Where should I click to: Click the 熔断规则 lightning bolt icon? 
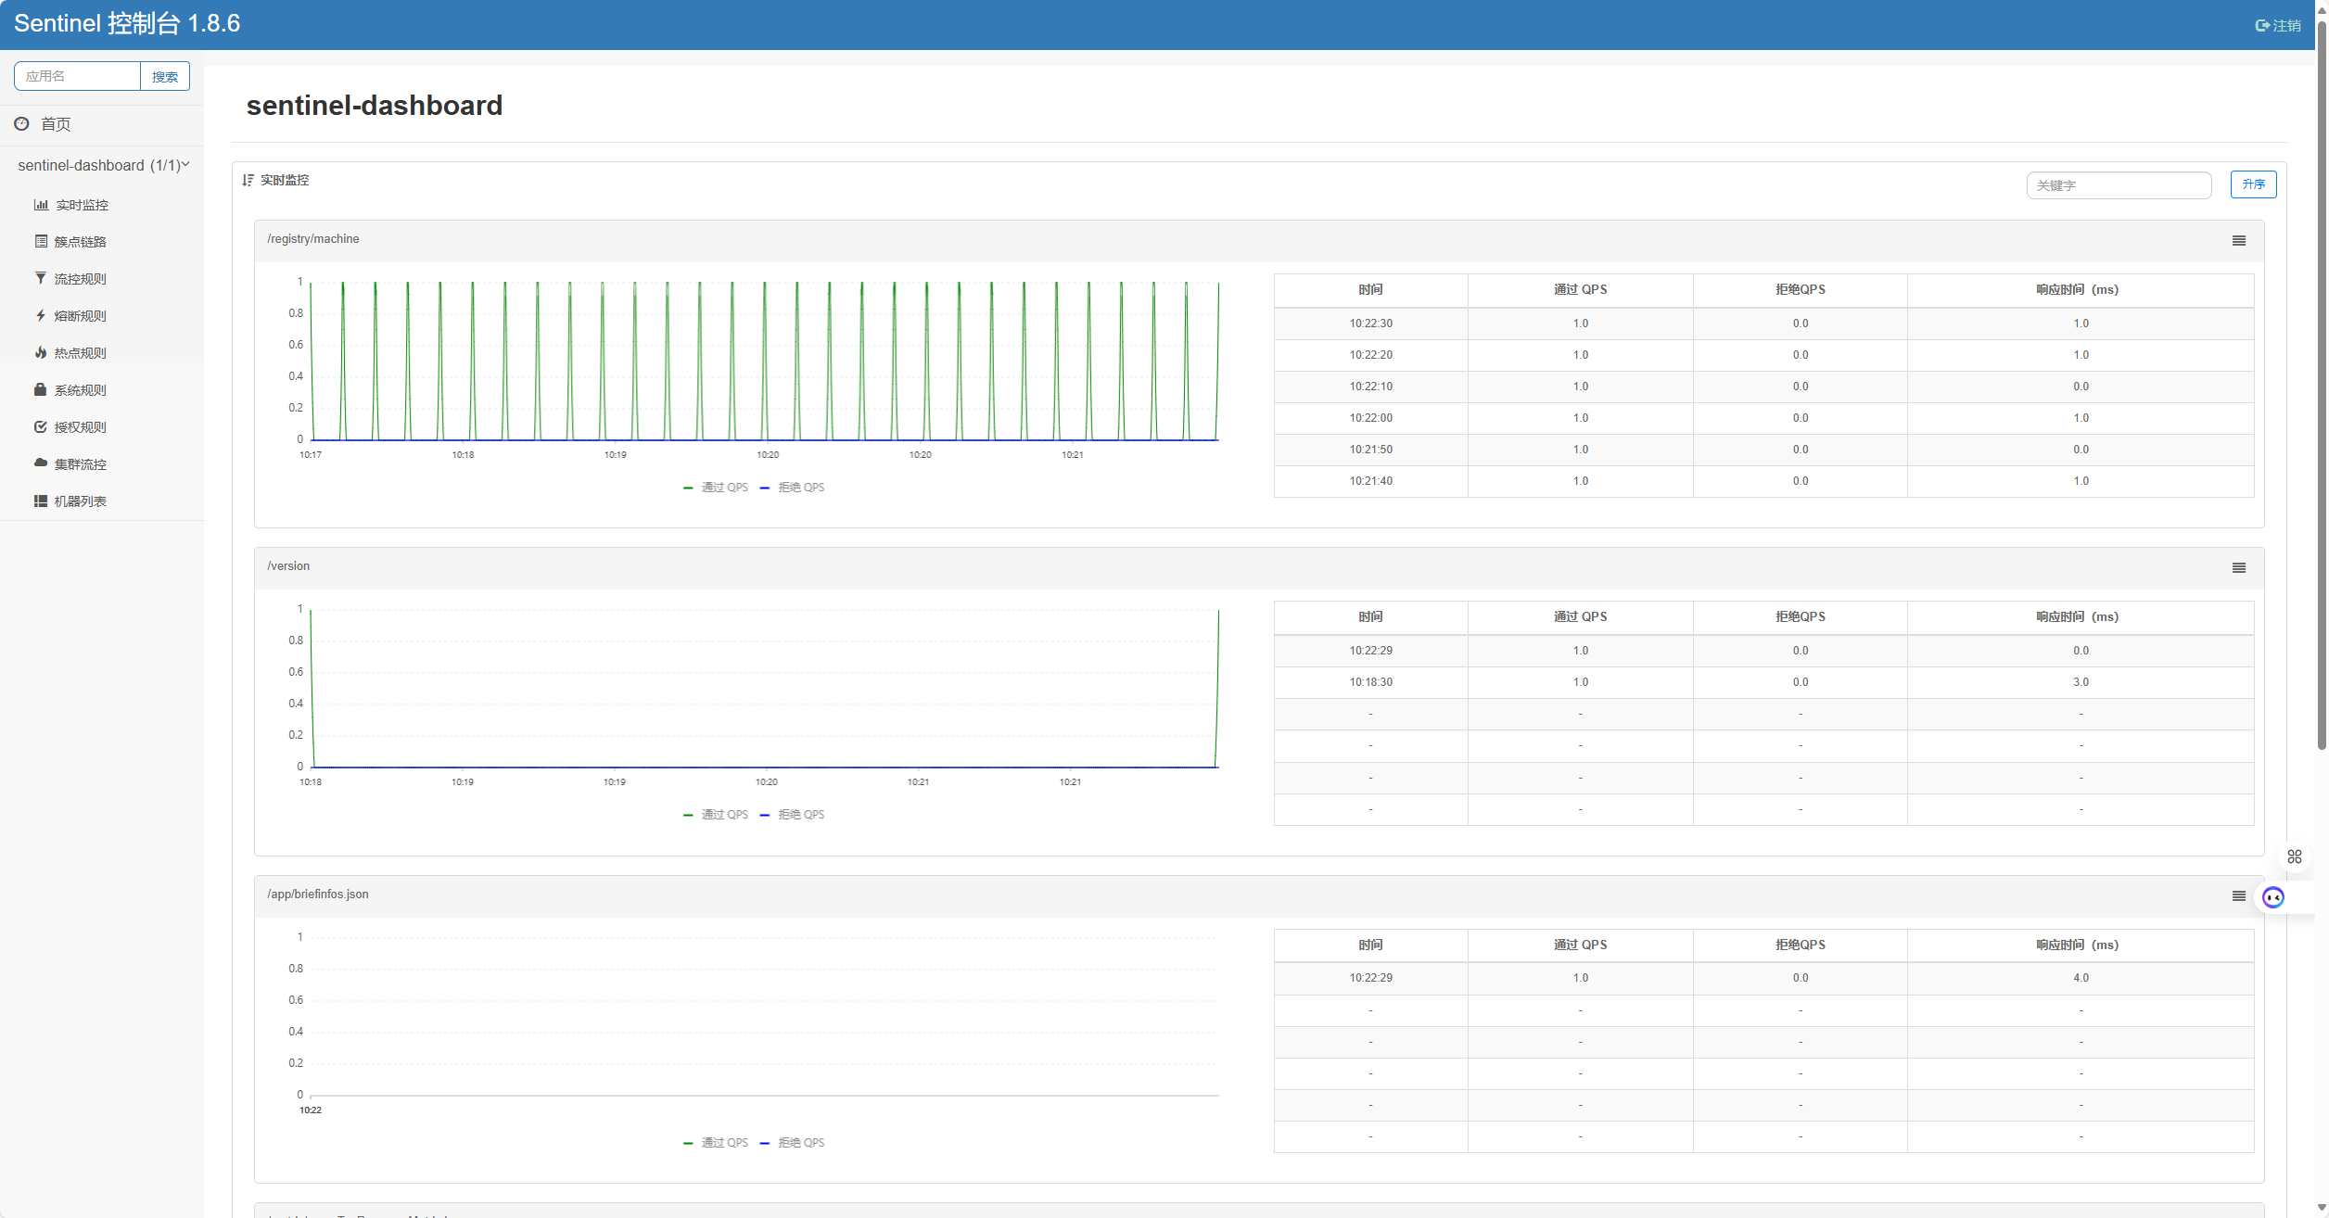point(41,316)
